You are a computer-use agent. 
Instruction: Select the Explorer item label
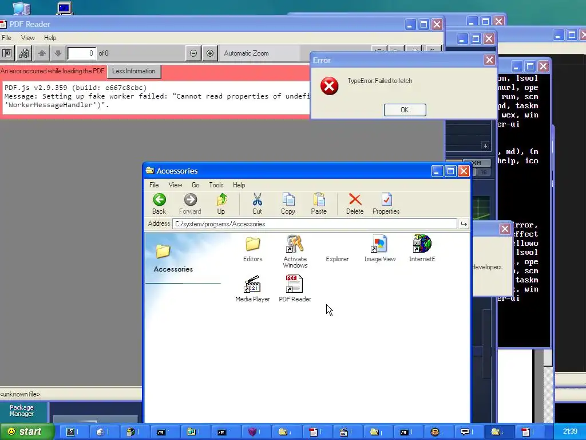(337, 259)
